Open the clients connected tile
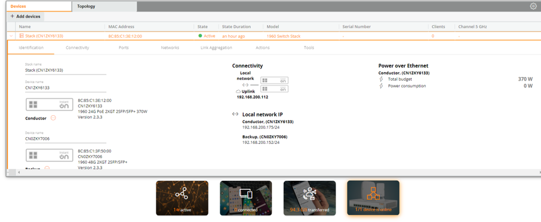This screenshot has width=541, height=222. pyautogui.click(x=245, y=198)
